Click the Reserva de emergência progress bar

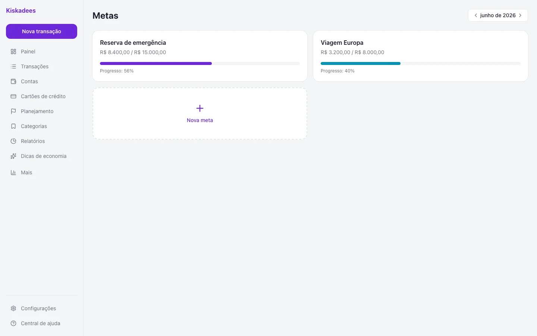click(200, 63)
